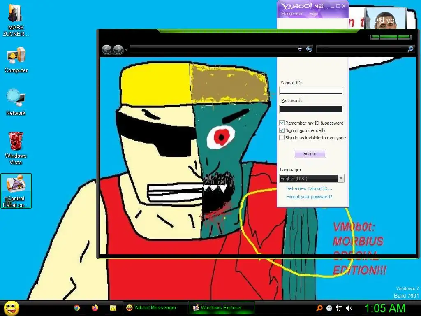Image resolution: width=421 pixels, height=316 pixels.
Task: Open the Messenger menu
Action: (x=292, y=14)
